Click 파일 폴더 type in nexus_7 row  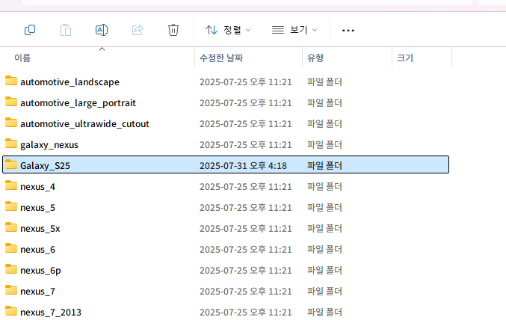pyautogui.click(x=324, y=292)
